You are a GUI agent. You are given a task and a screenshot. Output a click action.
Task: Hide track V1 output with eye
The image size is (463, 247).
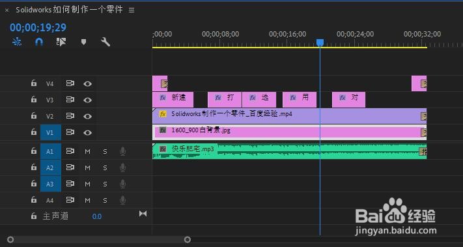87,133
